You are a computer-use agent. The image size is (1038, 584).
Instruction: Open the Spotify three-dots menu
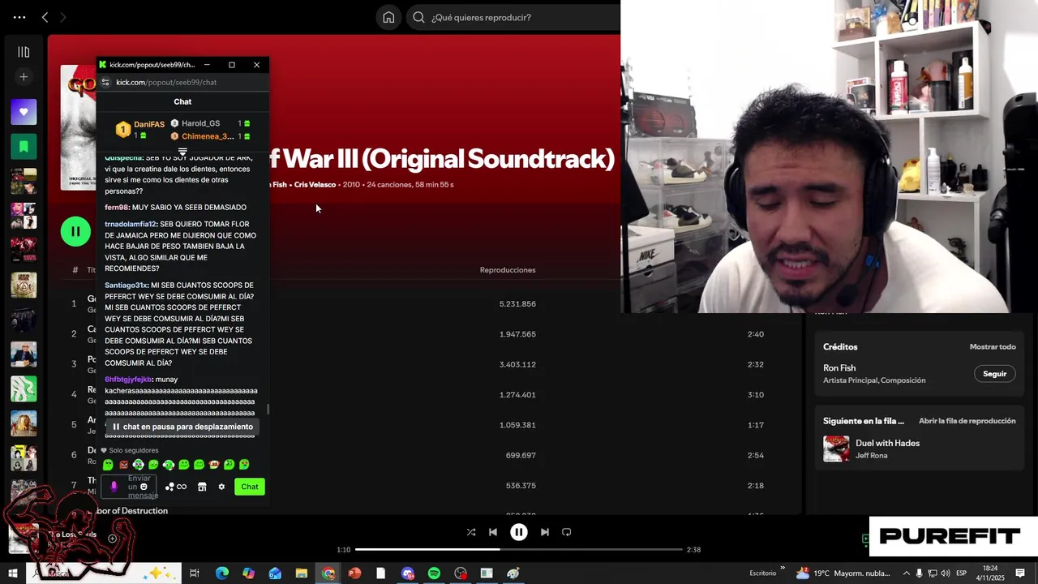click(19, 17)
